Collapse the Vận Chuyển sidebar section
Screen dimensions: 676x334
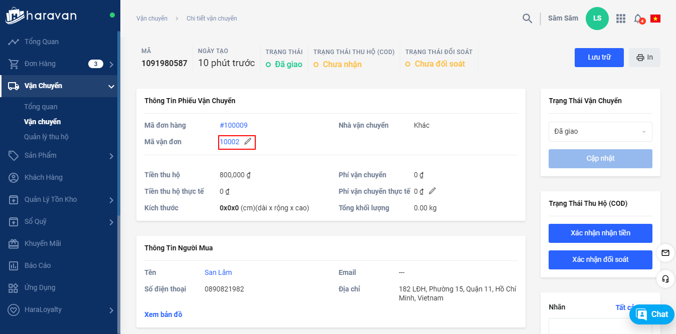111,86
